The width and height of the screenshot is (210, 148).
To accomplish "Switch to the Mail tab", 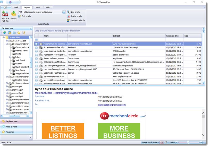I will (16, 7).
